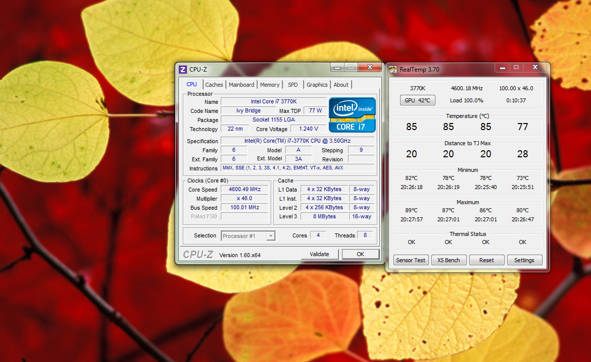Start the Sensor Test
The height and width of the screenshot is (362, 591).
(411, 260)
